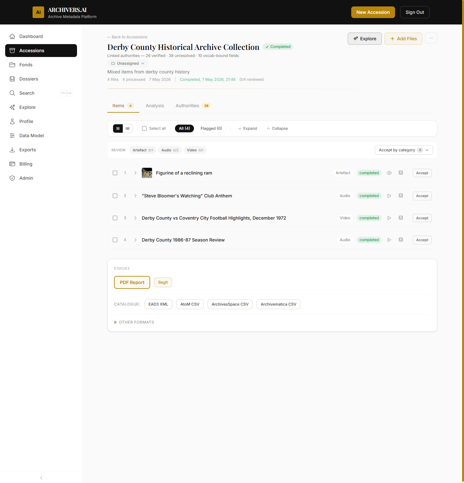Accept the Figurine of a reclining ram item
The width and height of the screenshot is (464, 483).
[x=422, y=173]
